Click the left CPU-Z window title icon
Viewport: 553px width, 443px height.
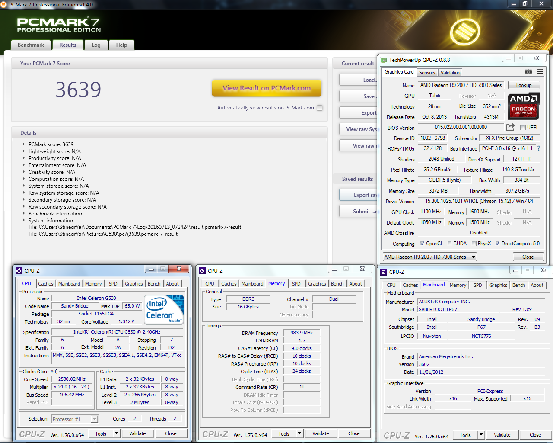coord(19,271)
